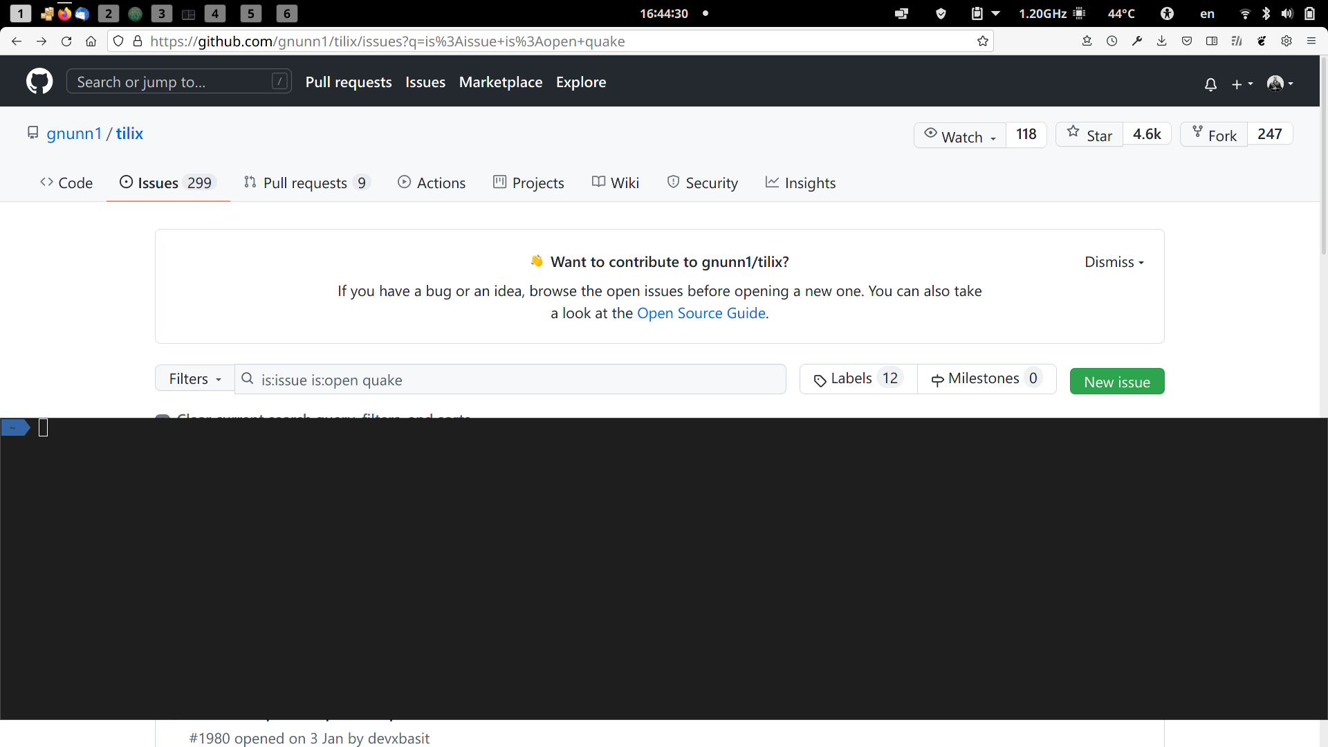Star the tilix repository

pos(1089,135)
